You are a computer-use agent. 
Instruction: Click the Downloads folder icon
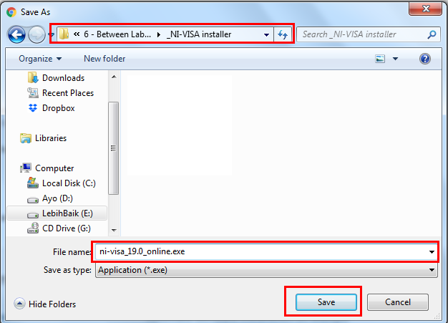[33, 78]
